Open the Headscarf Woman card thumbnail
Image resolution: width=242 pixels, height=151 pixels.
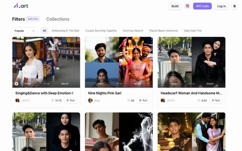191,62
